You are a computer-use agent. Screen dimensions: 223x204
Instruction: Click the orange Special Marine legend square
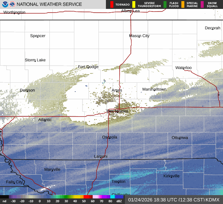coord(183,4)
